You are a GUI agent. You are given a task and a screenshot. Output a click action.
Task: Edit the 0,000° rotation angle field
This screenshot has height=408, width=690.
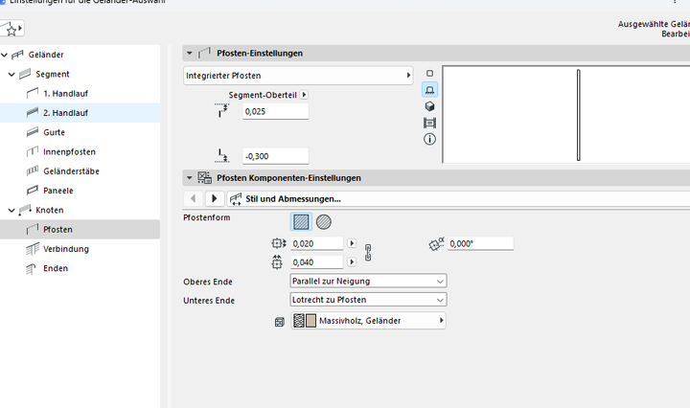[x=480, y=243]
